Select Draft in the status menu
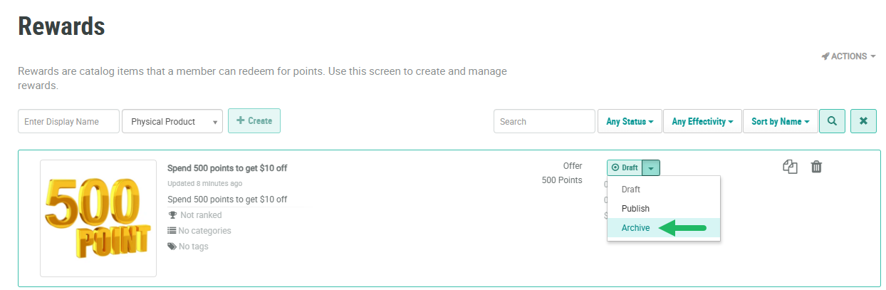This screenshot has width=886, height=290. point(631,190)
